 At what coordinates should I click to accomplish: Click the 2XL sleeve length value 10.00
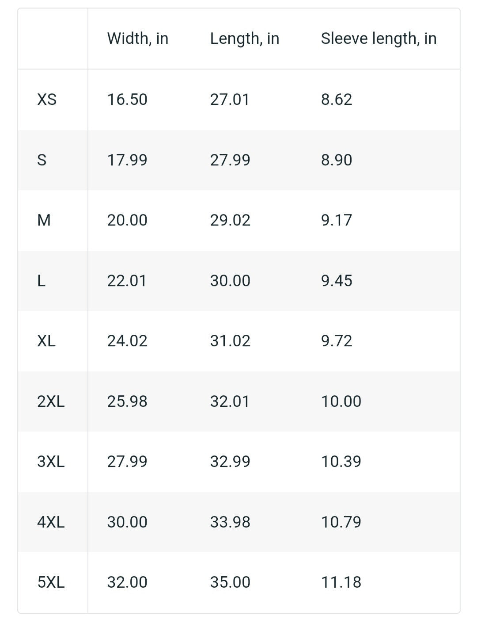(341, 401)
